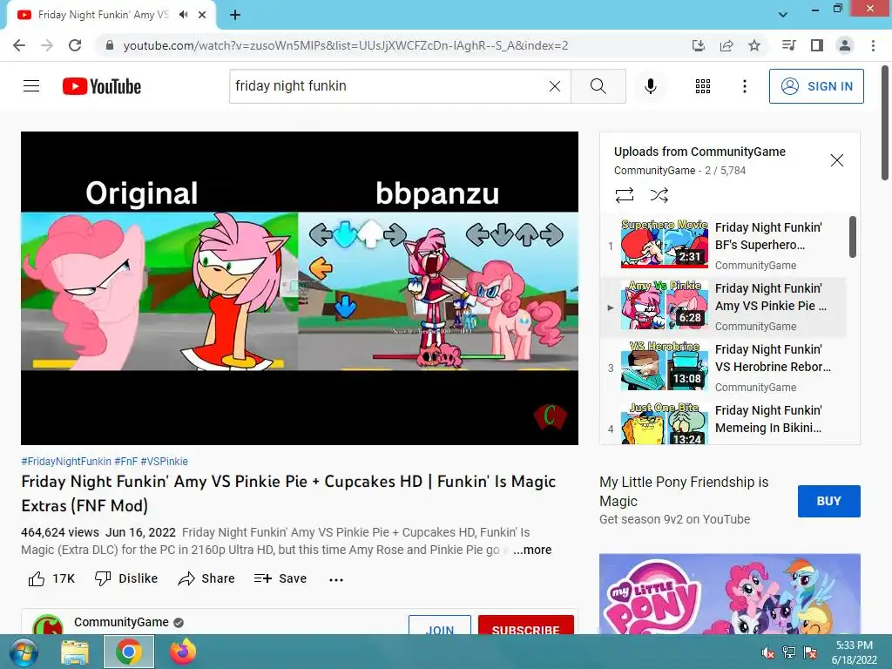
Task: Click the network tray icon
Action: 789,652
